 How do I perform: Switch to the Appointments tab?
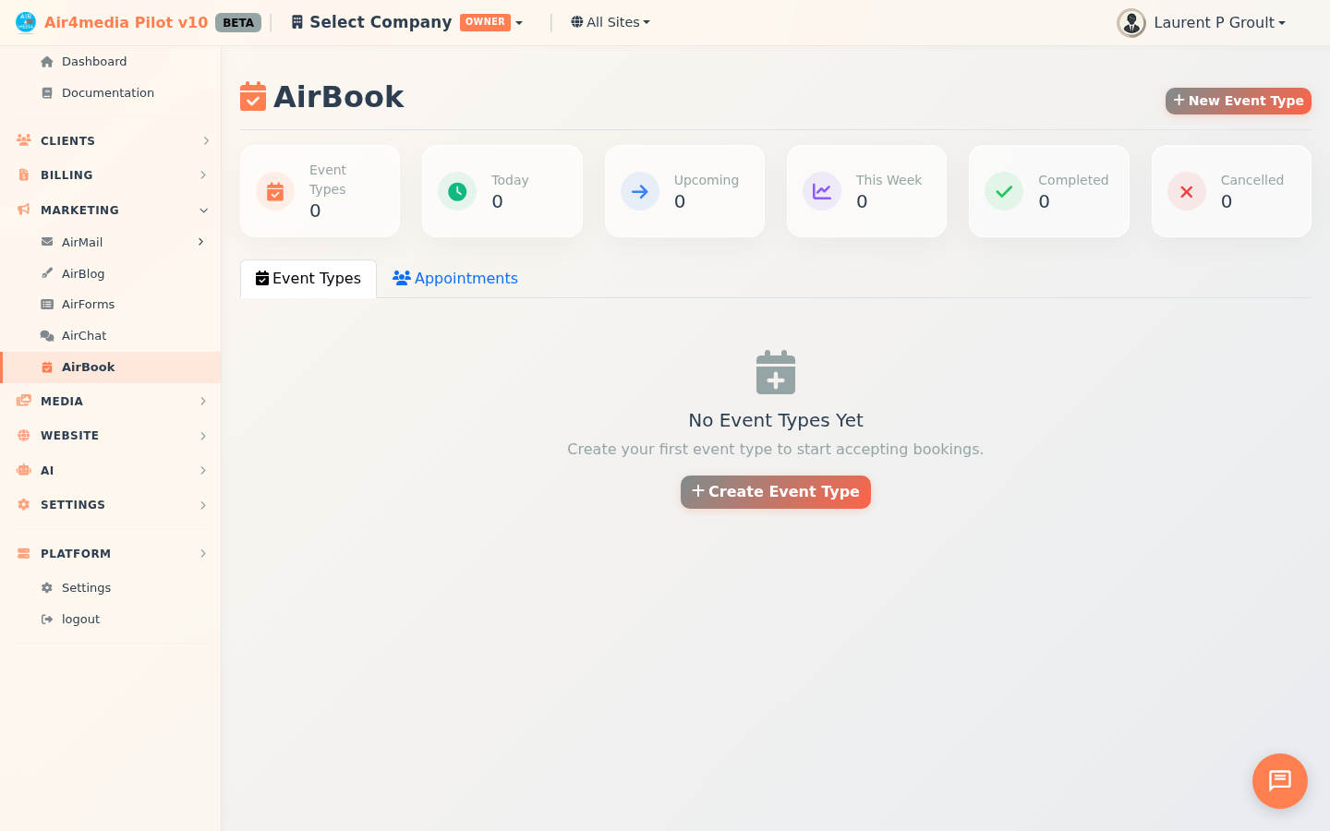(454, 278)
